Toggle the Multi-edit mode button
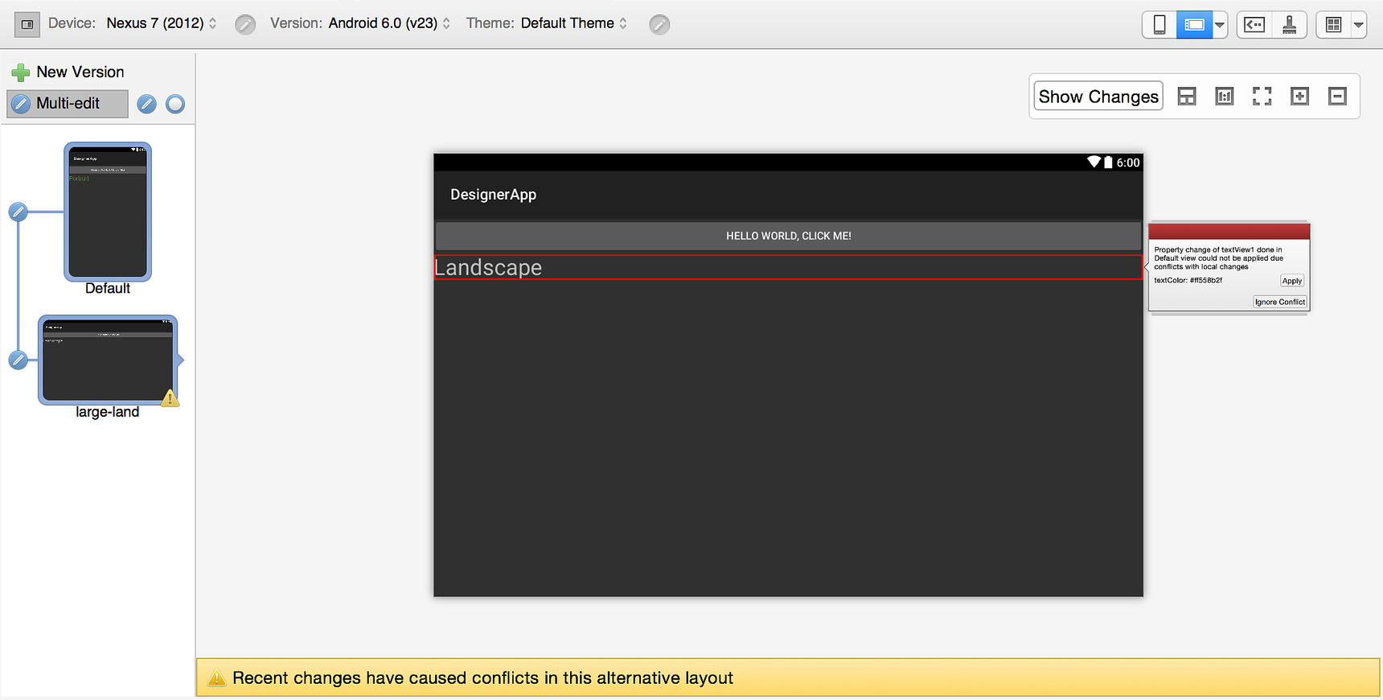 pos(68,104)
